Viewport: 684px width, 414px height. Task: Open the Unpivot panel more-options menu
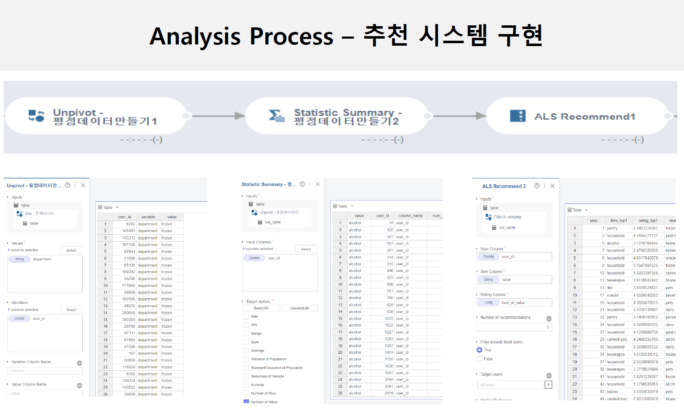tap(75, 185)
